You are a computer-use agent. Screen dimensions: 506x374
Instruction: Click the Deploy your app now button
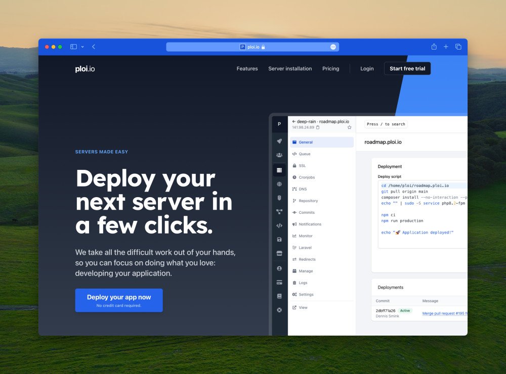click(x=119, y=300)
